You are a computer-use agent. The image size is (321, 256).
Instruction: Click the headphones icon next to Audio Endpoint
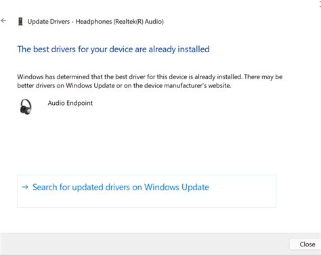pyautogui.click(x=26, y=106)
